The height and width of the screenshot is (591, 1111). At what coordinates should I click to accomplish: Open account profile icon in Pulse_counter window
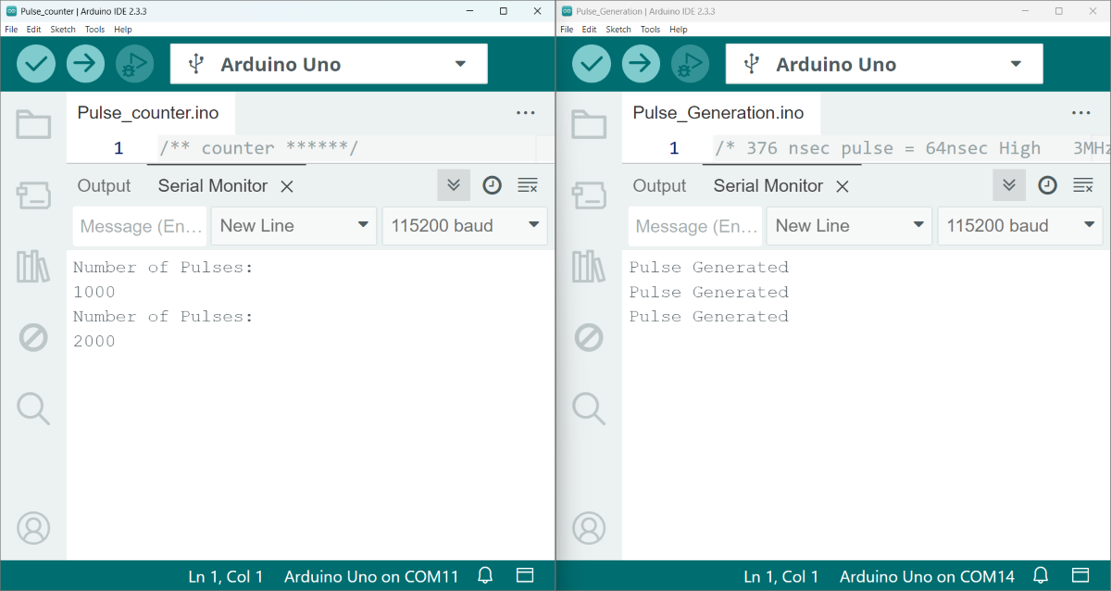click(x=33, y=528)
